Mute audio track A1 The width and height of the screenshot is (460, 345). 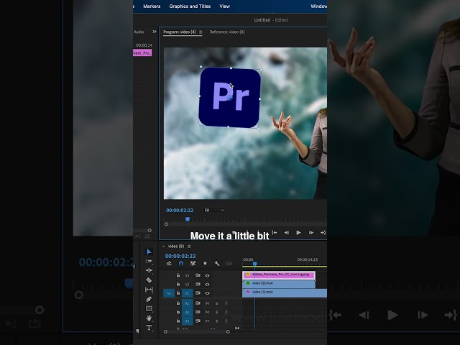click(x=207, y=303)
